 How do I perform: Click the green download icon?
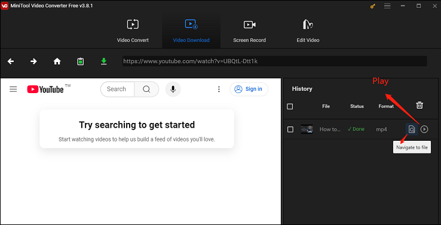[x=104, y=61]
